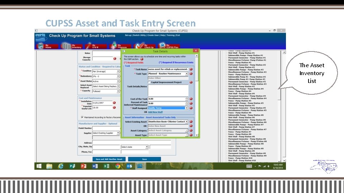Open File Explorer from taskbar

click(49, 166)
